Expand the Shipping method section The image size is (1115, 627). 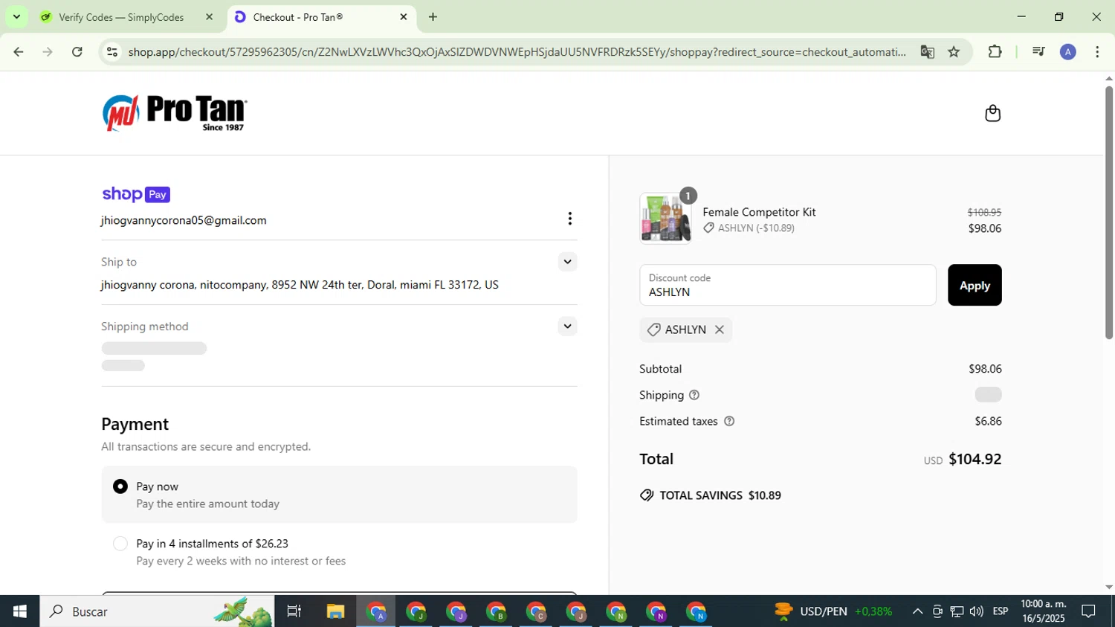tap(567, 327)
